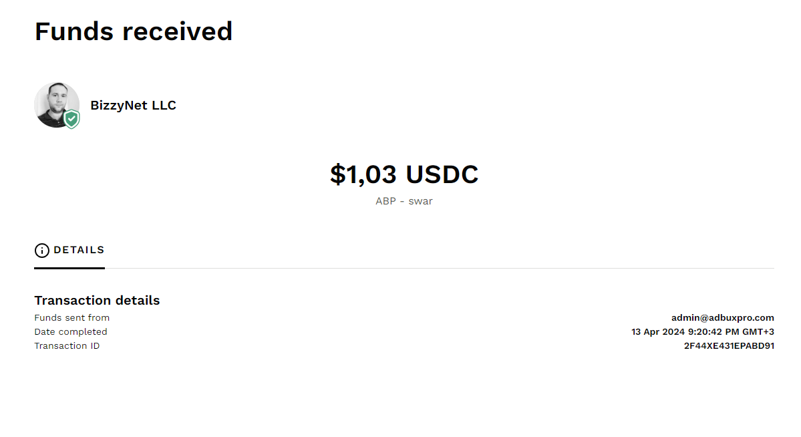
Task: Click the info circle icon beside DETAILS
Action: coord(42,251)
